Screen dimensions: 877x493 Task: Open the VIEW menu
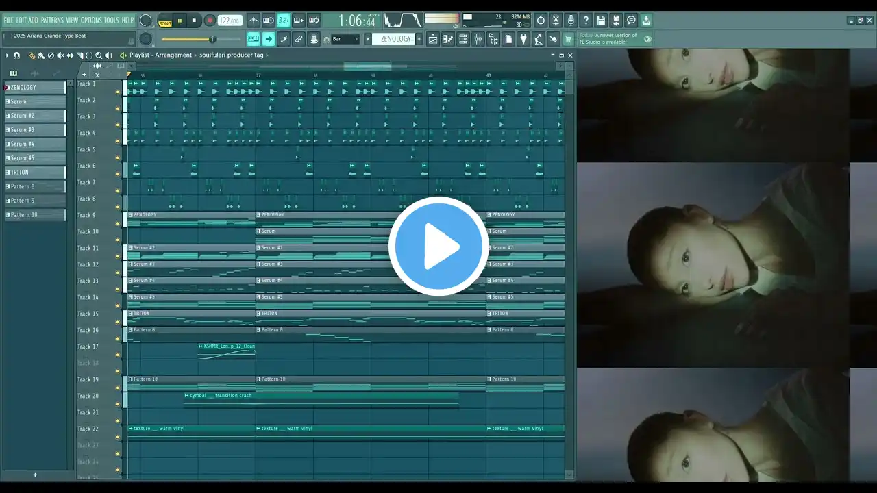pyautogui.click(x=72, y=21)
